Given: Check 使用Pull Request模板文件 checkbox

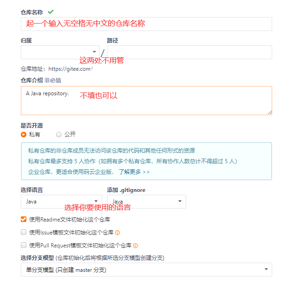Looking at the screenshot, I should click(x=24, y=245).
